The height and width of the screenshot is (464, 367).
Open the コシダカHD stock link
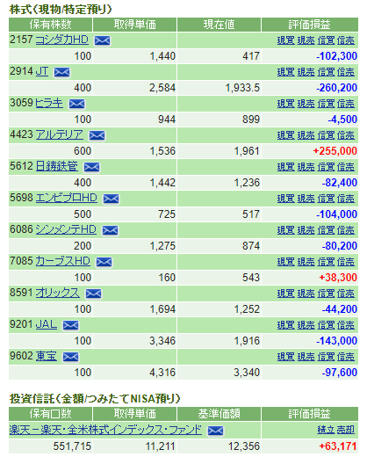[x=61, y=40]
